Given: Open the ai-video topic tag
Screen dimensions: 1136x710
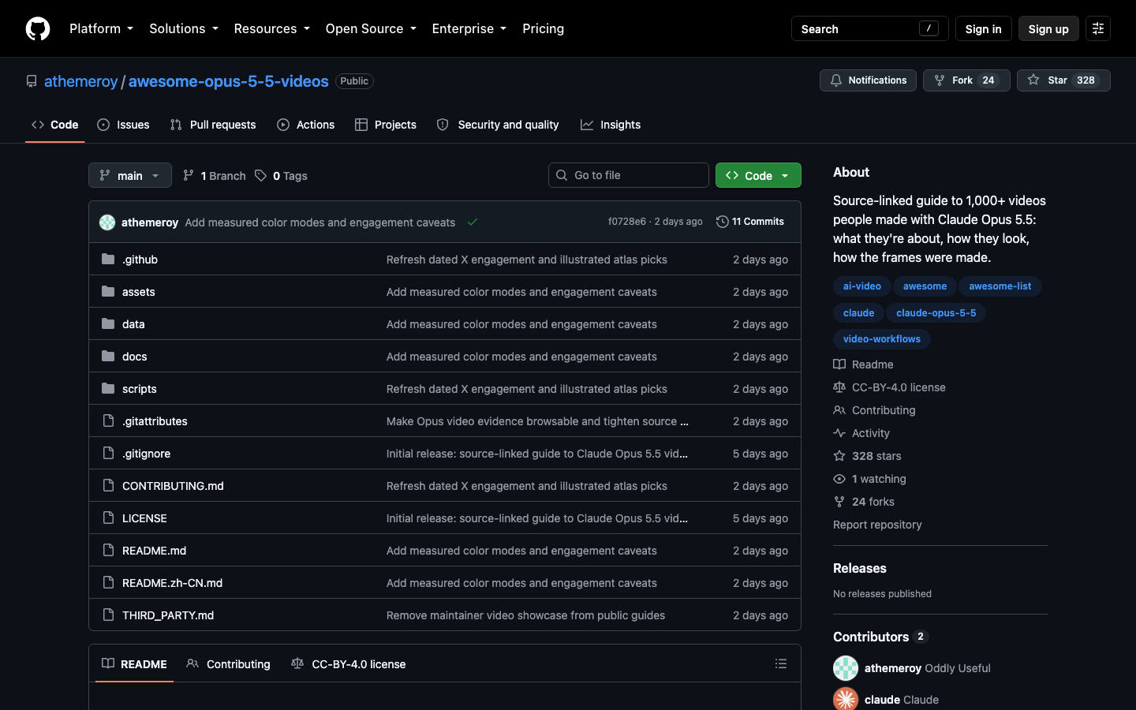Looking at the screenshot, I should pos(862,286).
